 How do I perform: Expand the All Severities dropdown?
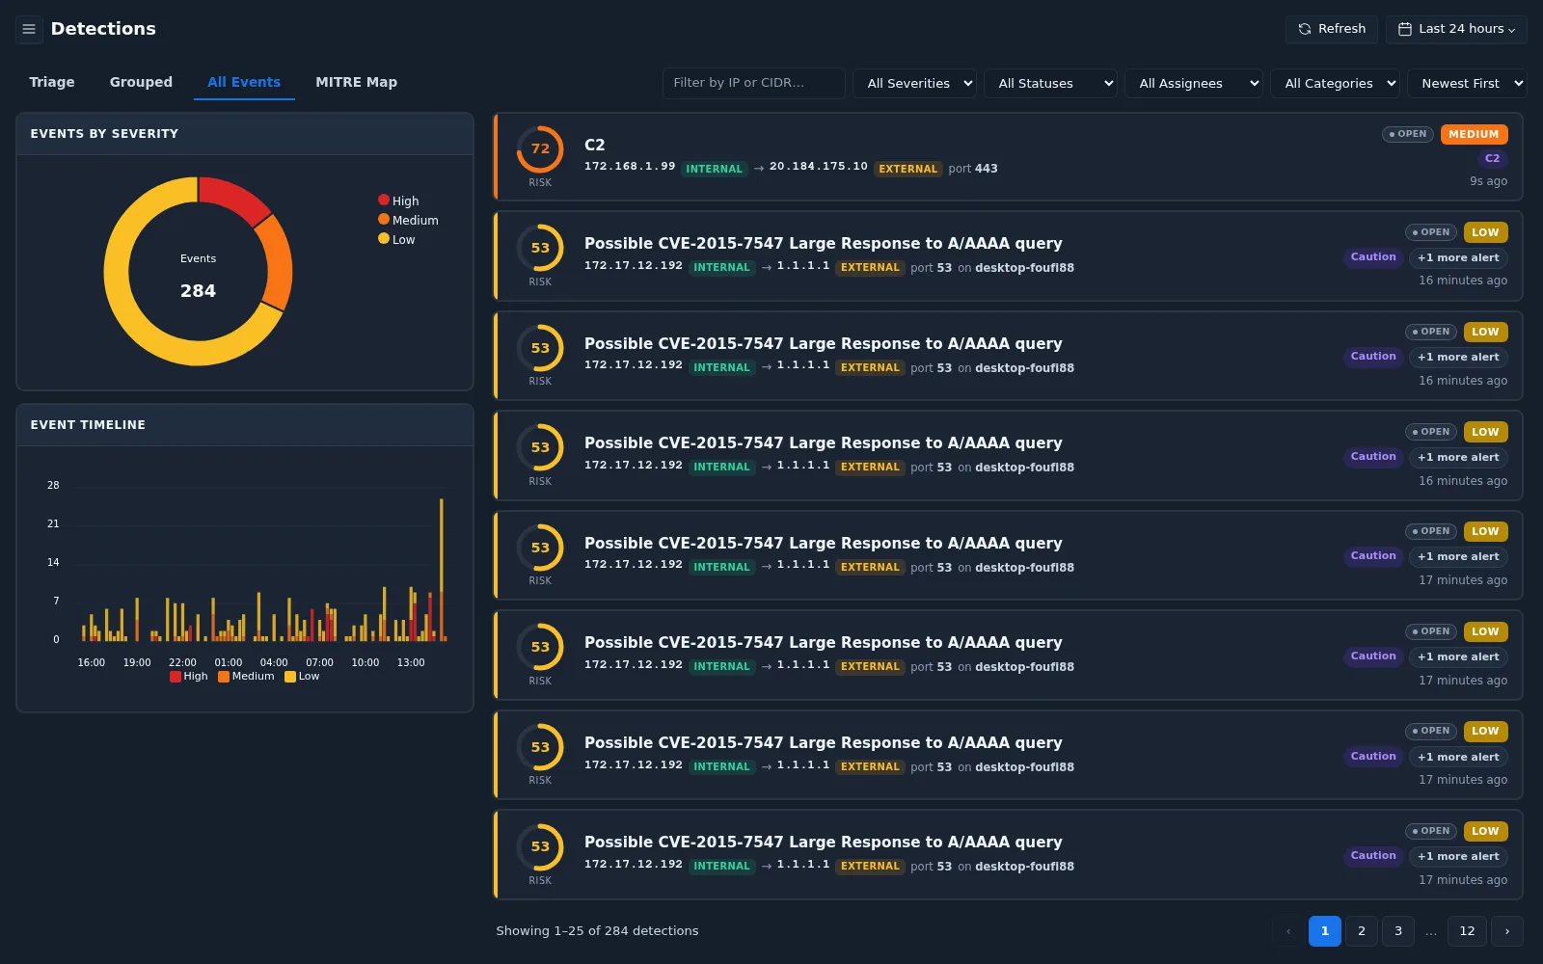(x=914, y=83)
